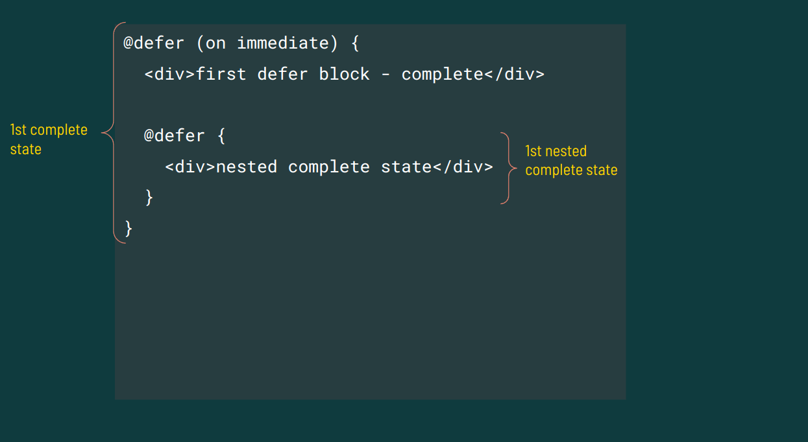Click the "1st nested complete state" yellow label
Viewport: 808px width, 442px height.
pos(571,161)
